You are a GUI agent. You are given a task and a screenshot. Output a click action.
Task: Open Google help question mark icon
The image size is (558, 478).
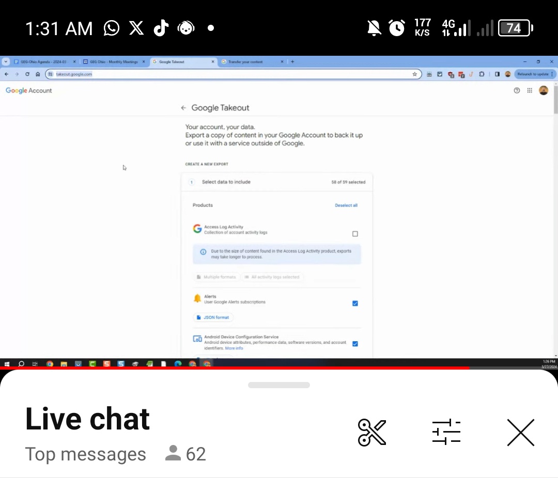[517, 90]
